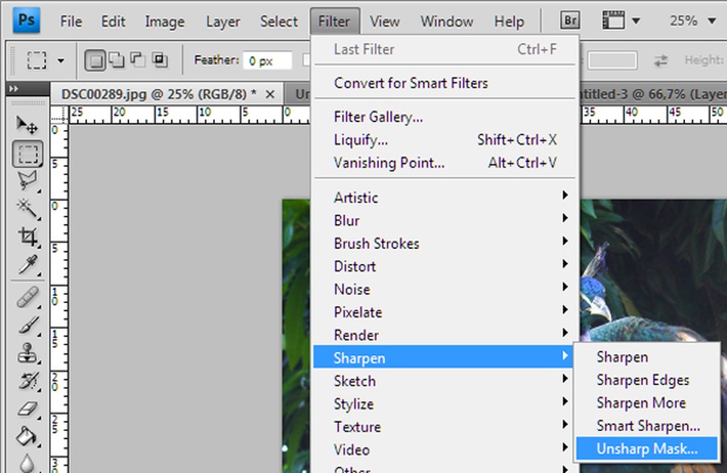Select the Rectangular Marquee tool in toolbox

[28, 154]
